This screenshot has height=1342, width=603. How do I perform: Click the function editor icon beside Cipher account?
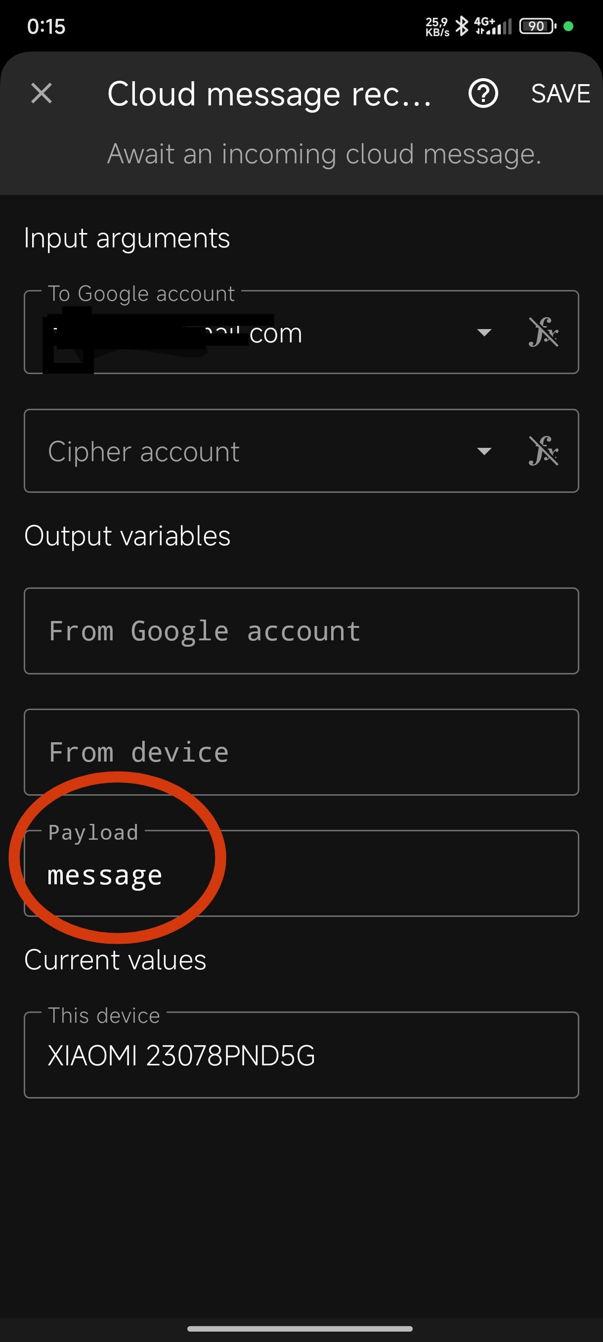click(545, 451)
